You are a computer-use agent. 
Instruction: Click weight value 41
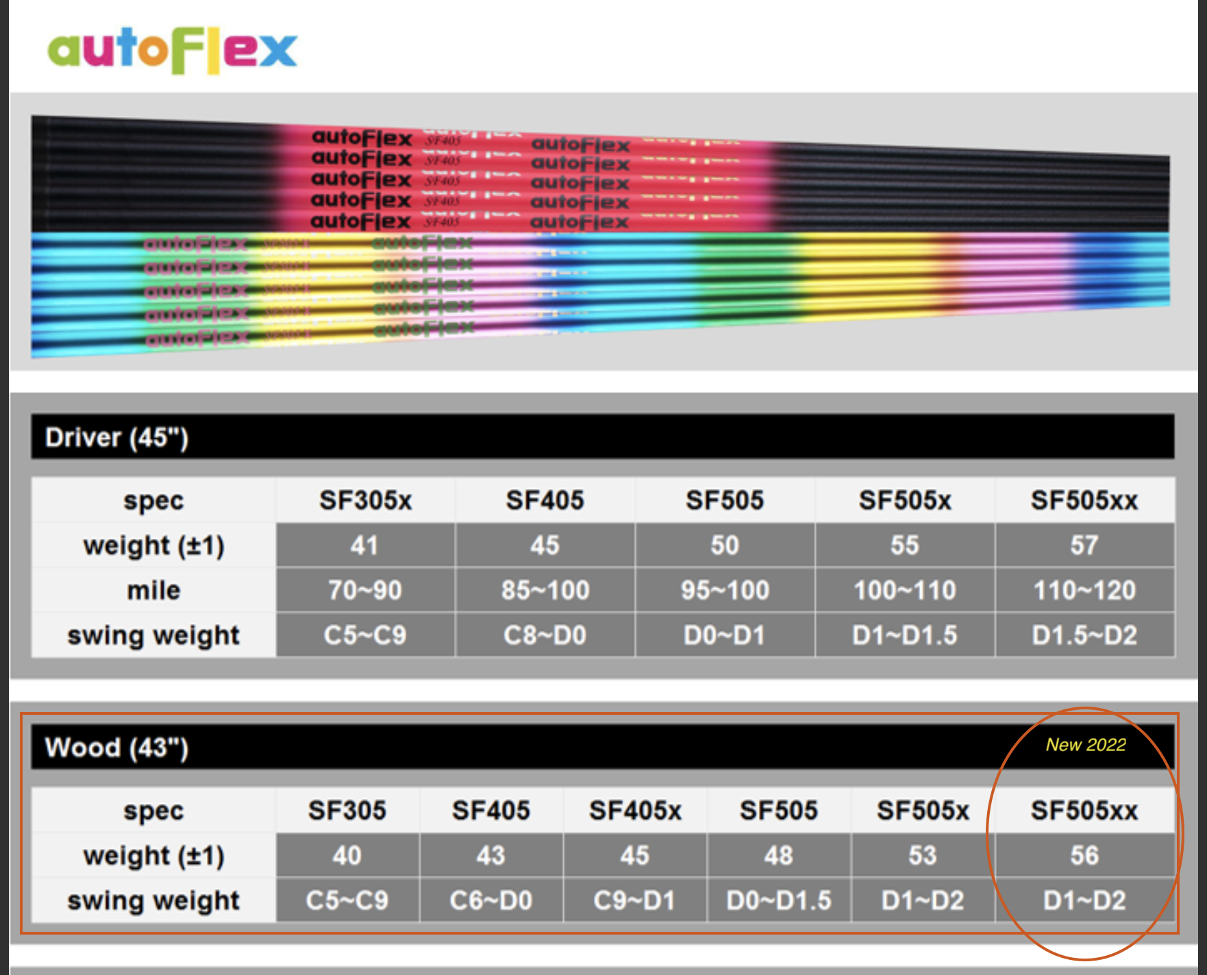(364, 546)
